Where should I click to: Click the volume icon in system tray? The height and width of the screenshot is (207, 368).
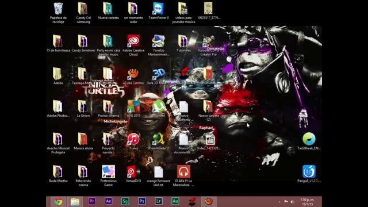(293, 202)
